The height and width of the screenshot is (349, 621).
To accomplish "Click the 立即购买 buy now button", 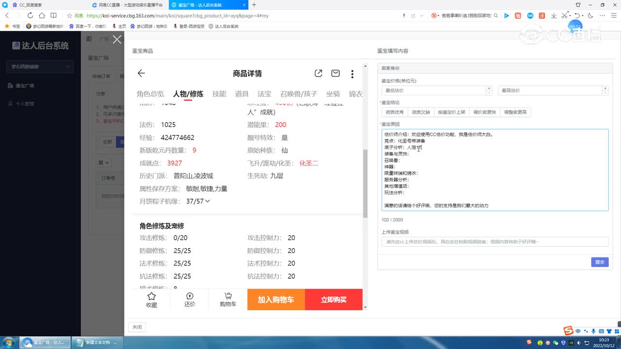I will [x=333, y=299].
